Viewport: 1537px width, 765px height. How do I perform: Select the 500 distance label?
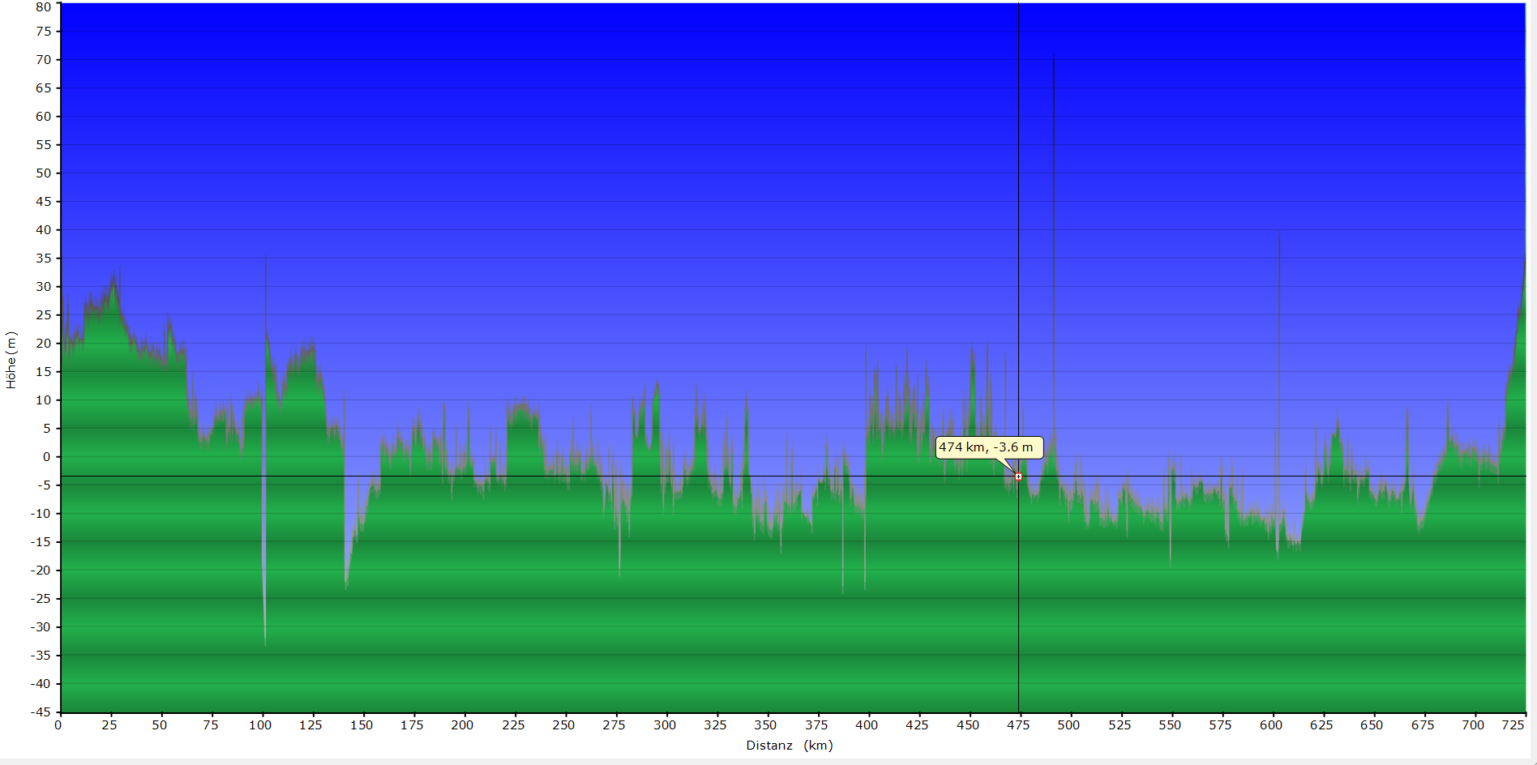click(x=1068, y=725)
